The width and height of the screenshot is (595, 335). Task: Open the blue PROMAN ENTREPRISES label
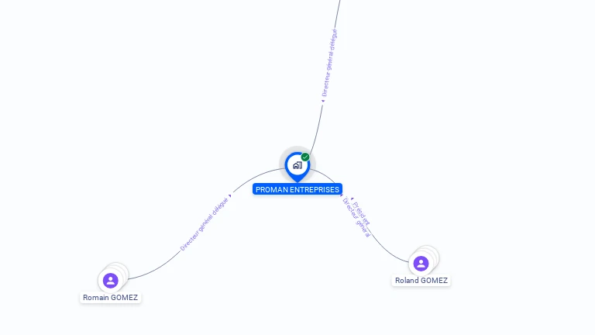pyautogui.click(x=297, y=189)
